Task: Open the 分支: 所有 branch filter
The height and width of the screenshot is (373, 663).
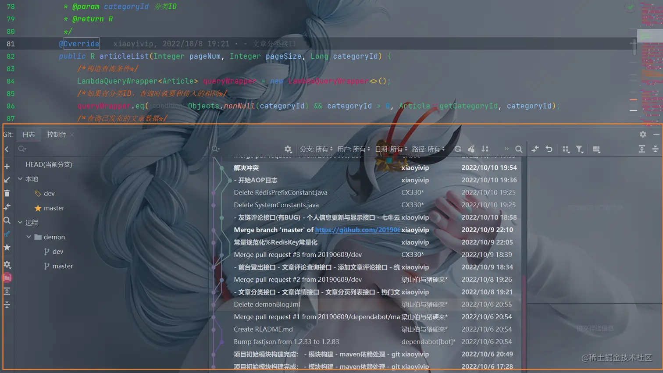Action: click(x=316, y=149)
